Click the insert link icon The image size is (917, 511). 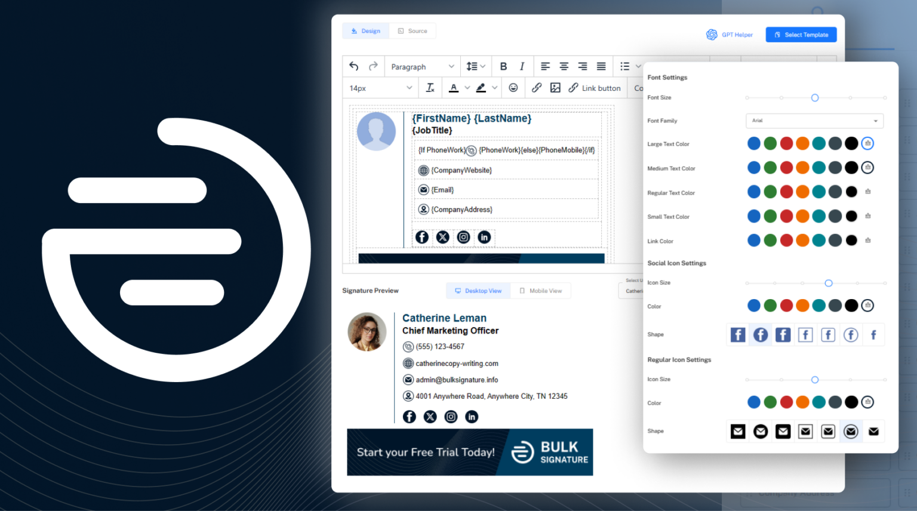(x=536, y=88)
